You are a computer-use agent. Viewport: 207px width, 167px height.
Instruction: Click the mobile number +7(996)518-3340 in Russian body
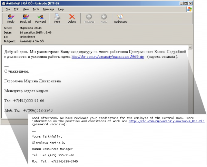[38, 111]
